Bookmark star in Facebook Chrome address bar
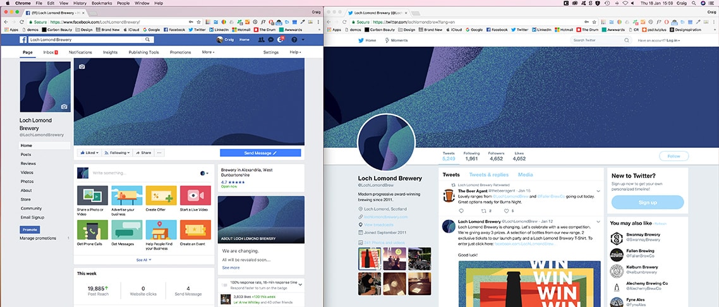 pyautogui.click(x=198, y=22)
